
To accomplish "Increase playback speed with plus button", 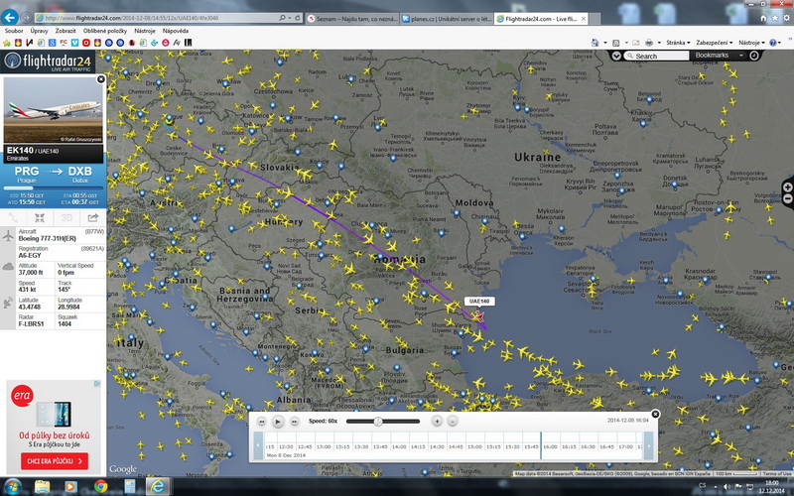I will point(437,421).
